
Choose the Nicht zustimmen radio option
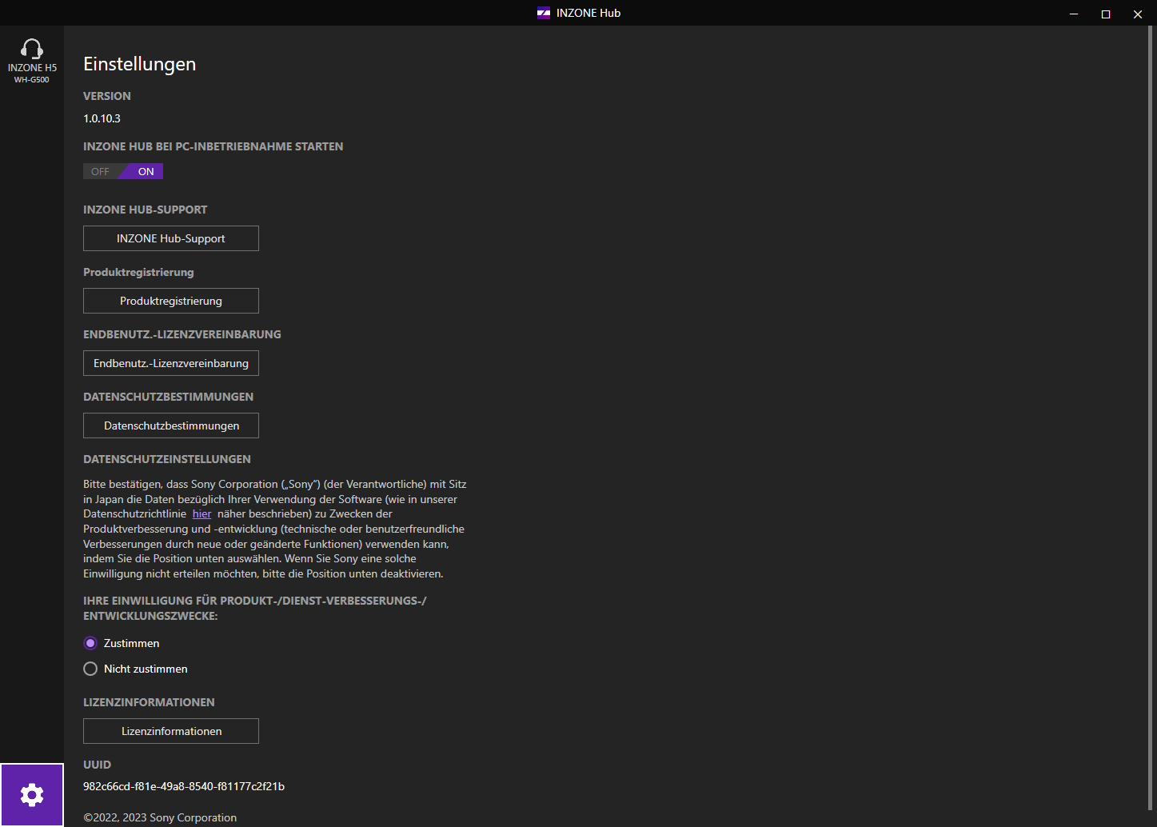(90, 669)
